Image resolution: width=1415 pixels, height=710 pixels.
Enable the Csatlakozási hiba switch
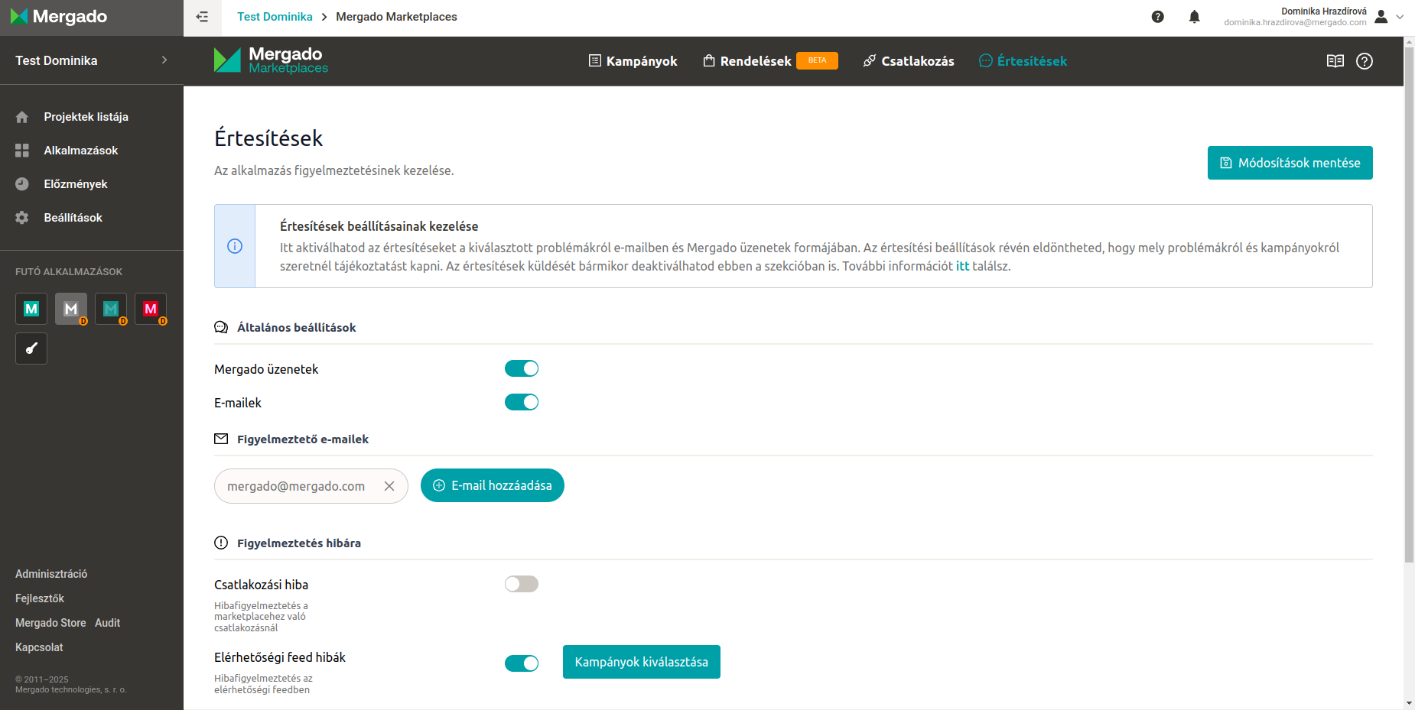522,584
